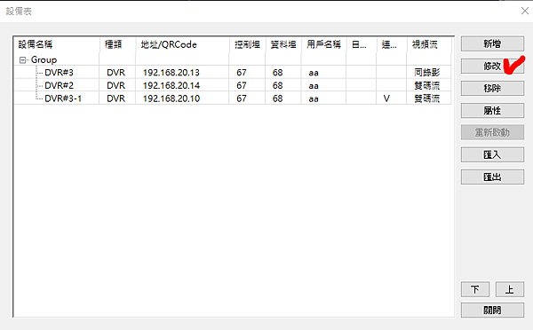Sort by 資料埠 column header
Image resolution: width=533 pixels, height=330 pixels.
[283, 44]
